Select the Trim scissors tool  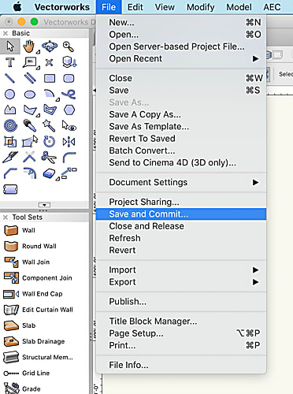tap(49, 157)
